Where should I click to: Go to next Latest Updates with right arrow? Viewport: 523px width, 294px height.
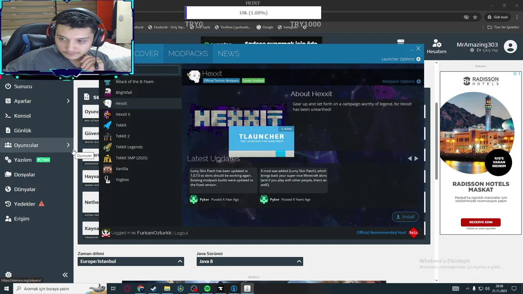pos(416,158)
